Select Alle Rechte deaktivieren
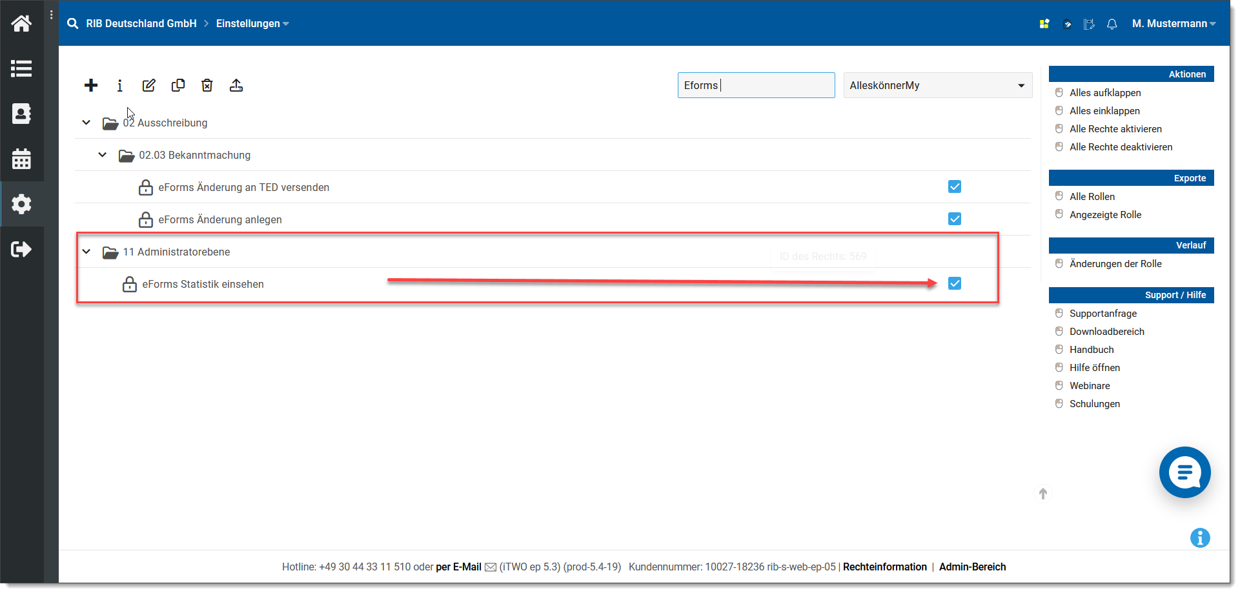Screen dimensions: 1240x593 (x=1121, y=147)
